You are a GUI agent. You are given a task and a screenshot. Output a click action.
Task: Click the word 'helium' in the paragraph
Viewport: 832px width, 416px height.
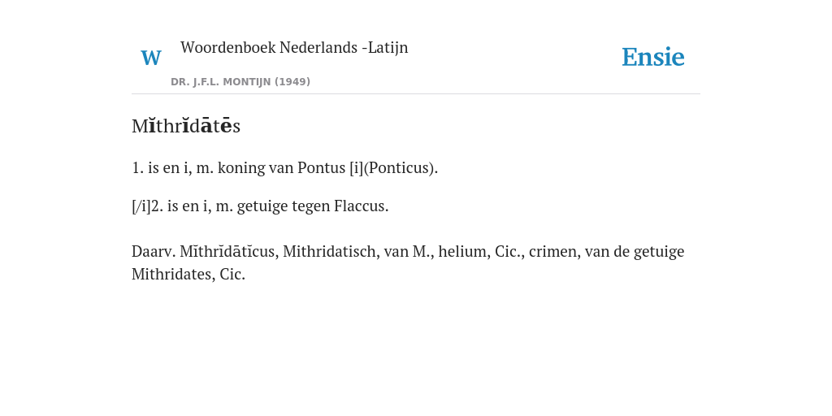coord(464,252)
